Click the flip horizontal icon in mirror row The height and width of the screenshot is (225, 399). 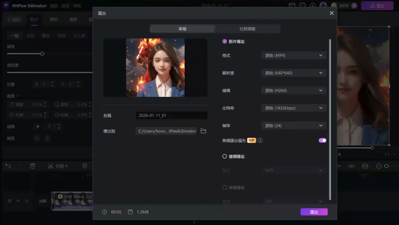(37, 138)
